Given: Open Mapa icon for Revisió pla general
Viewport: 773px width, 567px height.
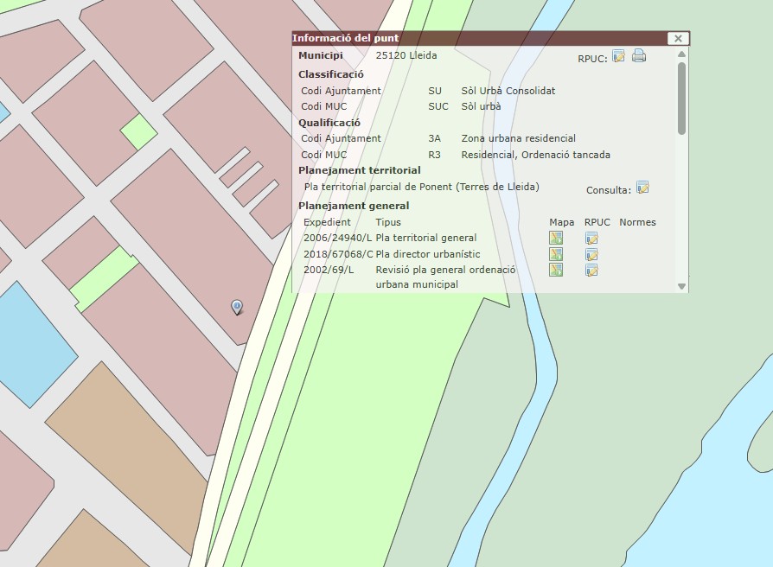Looking at the screenshot, I should point(556,270).
